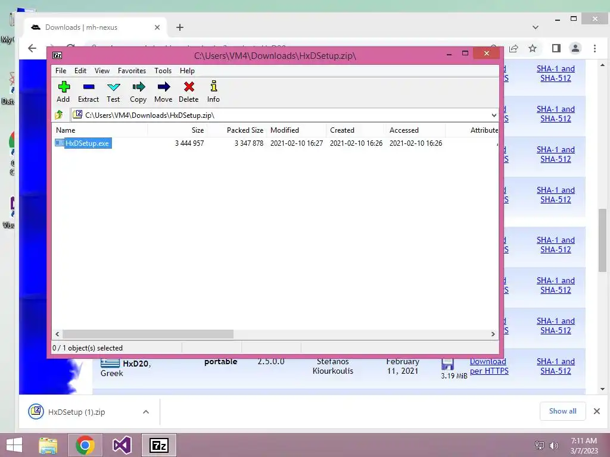Click SHA-1 and SHA-512 link in HxD20 Greek row

[x=556, y=366]
